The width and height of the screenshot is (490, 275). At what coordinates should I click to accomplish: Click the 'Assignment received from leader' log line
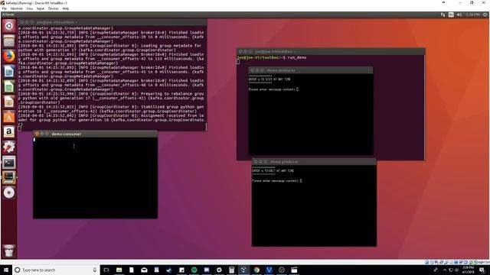pos(111,120)
